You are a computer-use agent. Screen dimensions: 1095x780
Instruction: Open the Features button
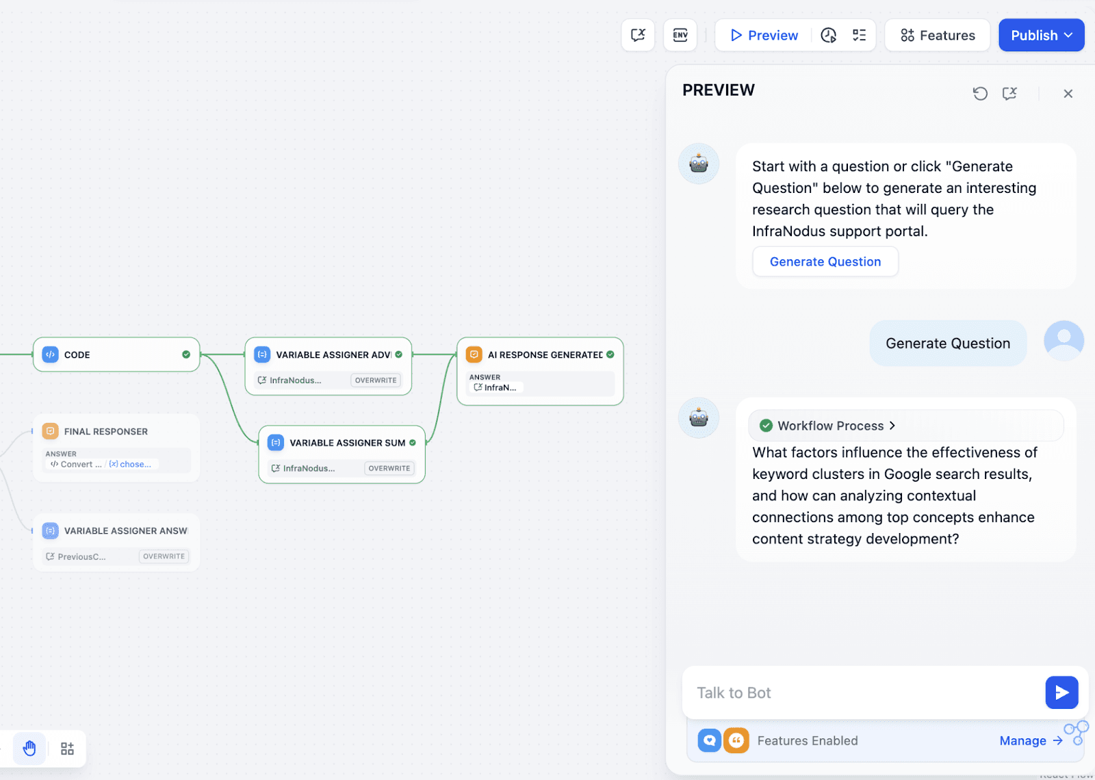[x=937, y=35]
